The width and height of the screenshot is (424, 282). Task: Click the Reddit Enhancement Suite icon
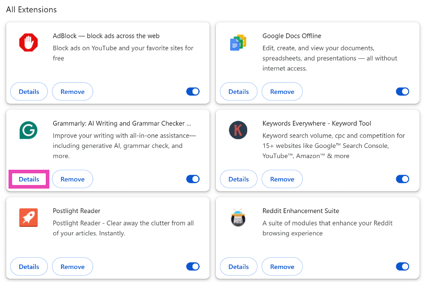pos(238,218)
